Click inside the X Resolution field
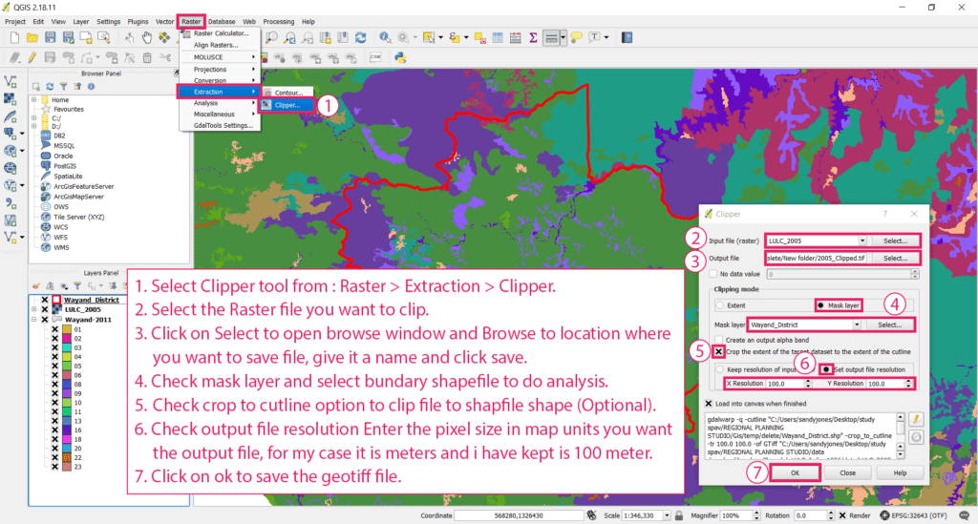 [x=784, y=384]
